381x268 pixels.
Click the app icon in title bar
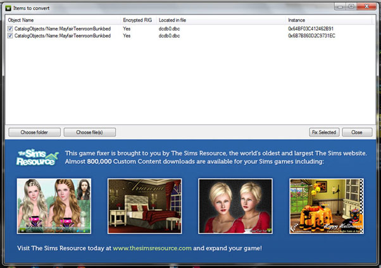[8, 8]
